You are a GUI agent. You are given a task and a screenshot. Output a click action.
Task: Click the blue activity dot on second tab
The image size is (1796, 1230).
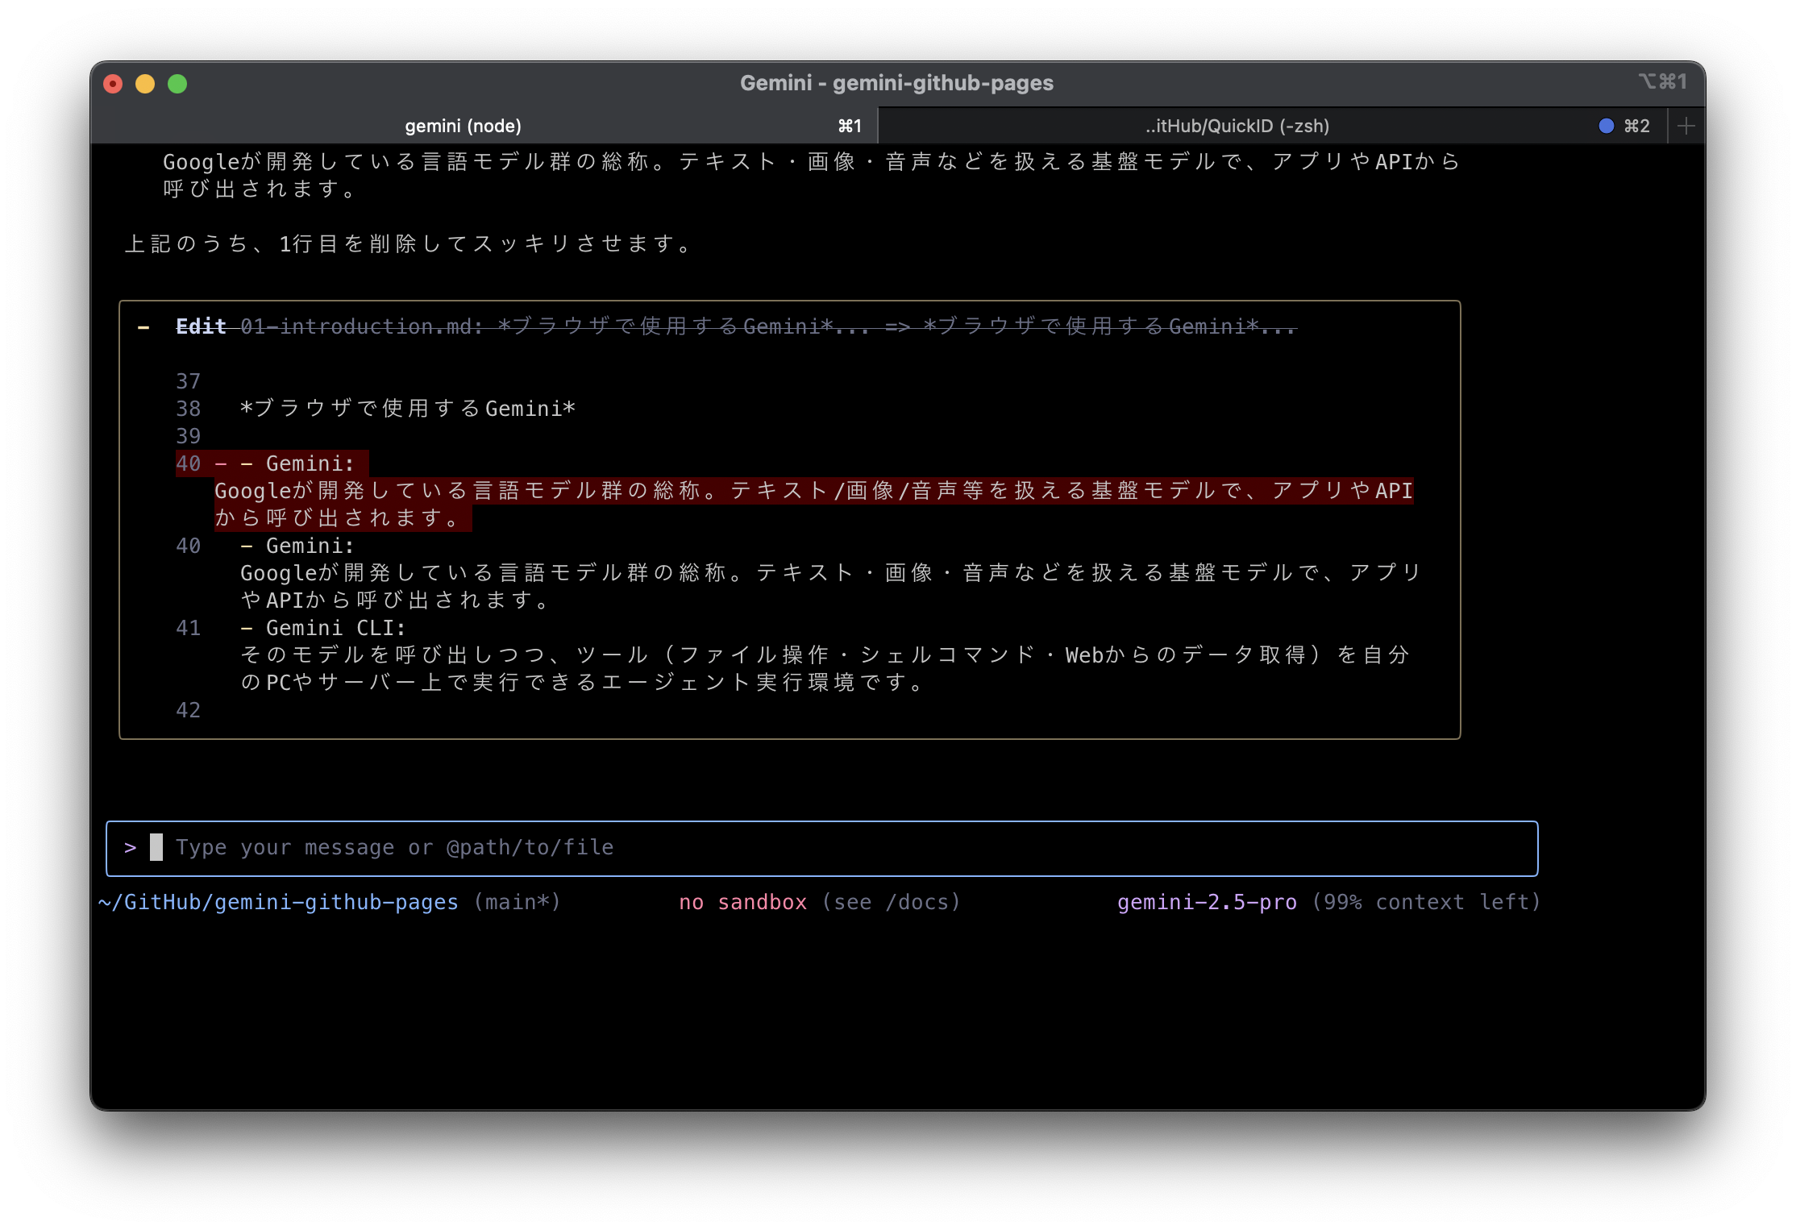tap(1606, 126)
